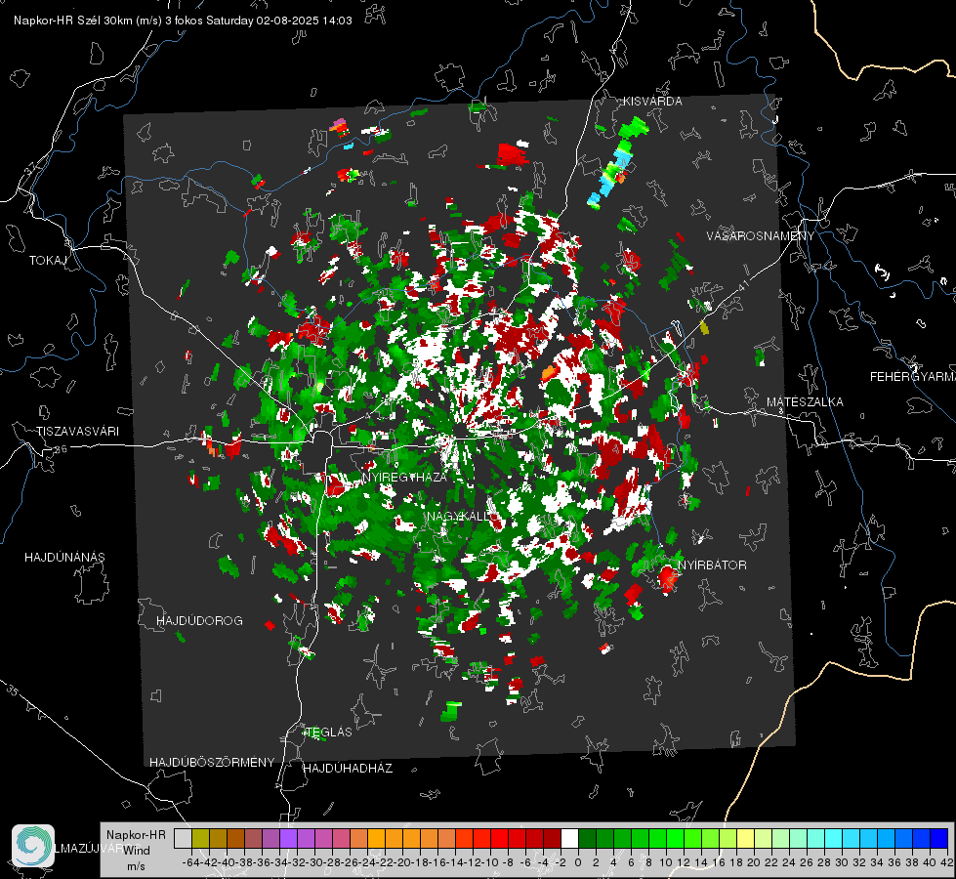Click the VÁSÁROSNAMÉNY label
Screen dimensions: 956x879
(x=761, y=236)
